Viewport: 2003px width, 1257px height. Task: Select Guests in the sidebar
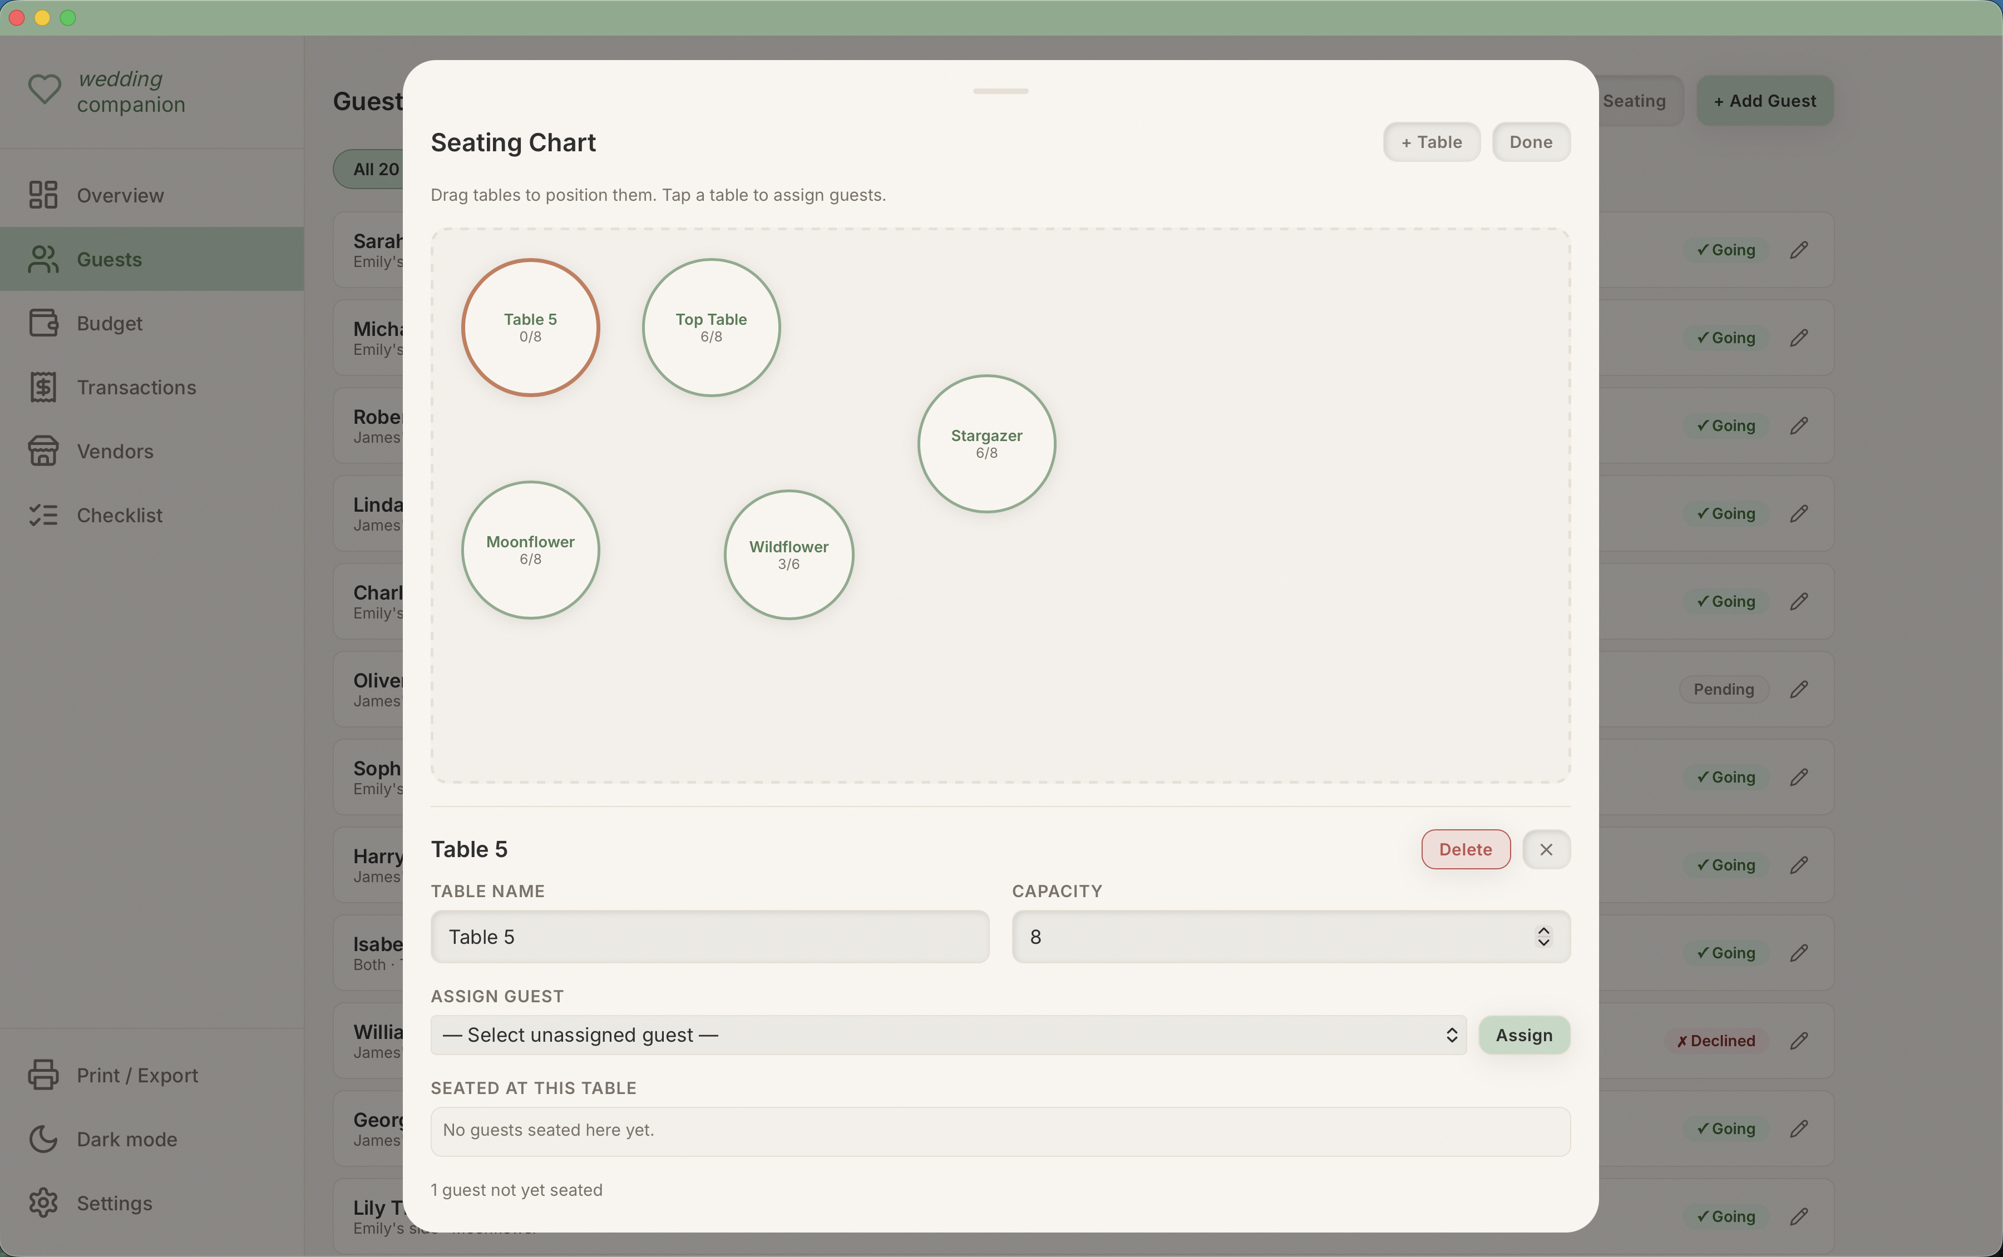click(110, 259)
